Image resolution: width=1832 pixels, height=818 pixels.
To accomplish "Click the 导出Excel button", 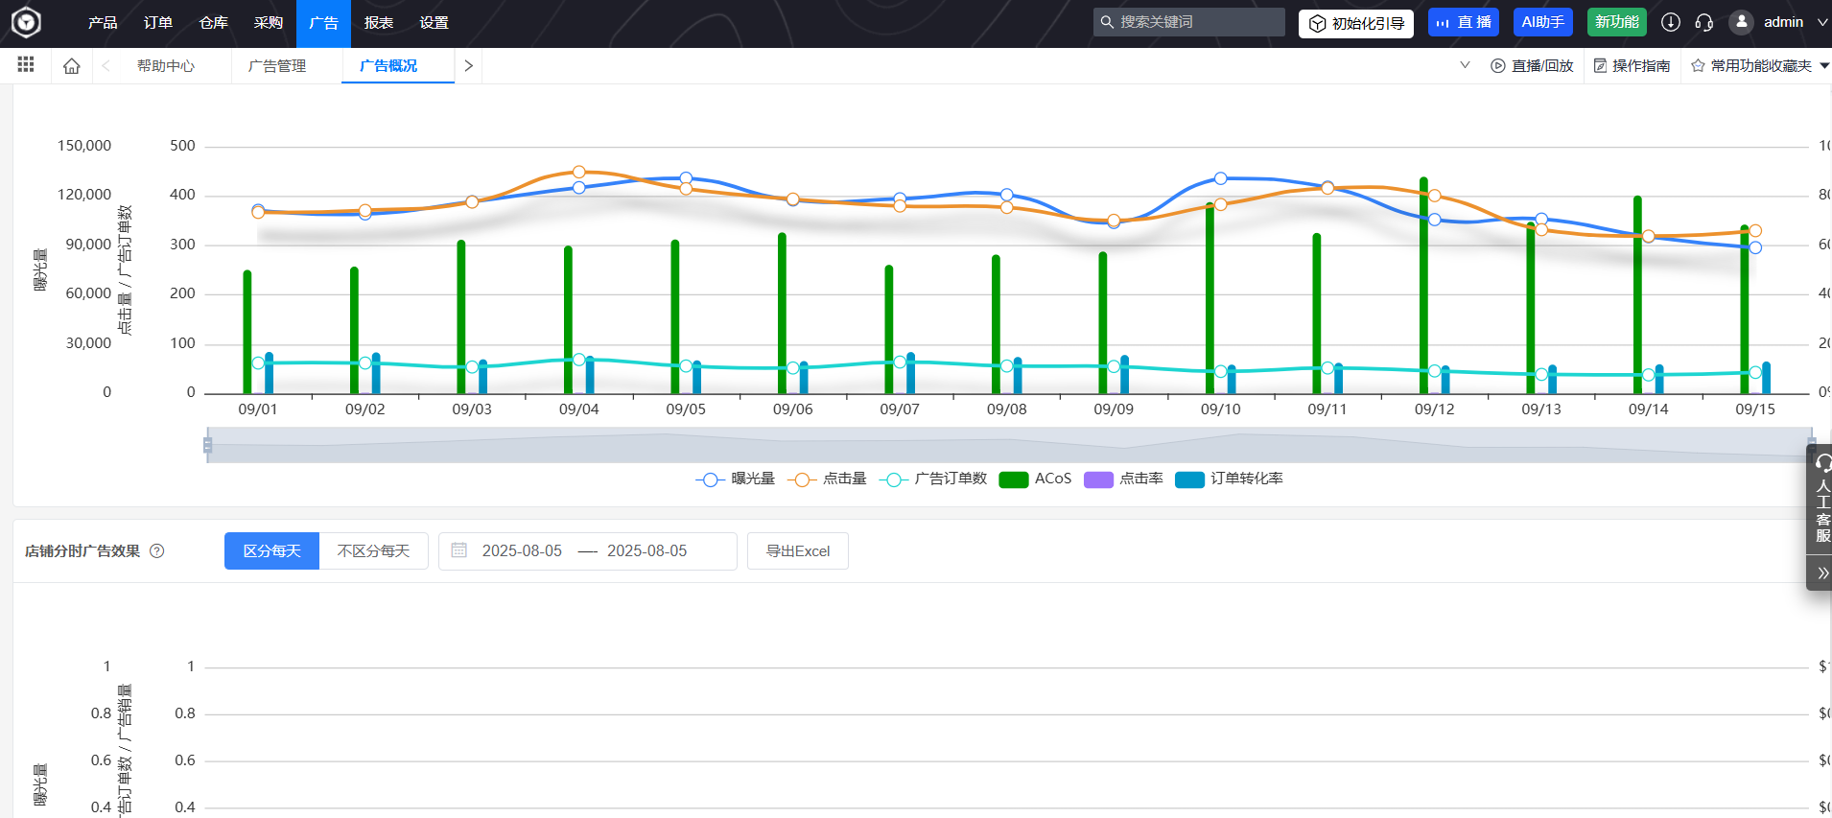I will (x=798, y=551).
